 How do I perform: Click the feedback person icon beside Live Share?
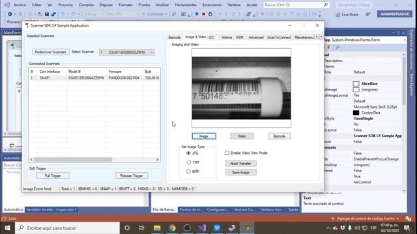tap(367, 14)
